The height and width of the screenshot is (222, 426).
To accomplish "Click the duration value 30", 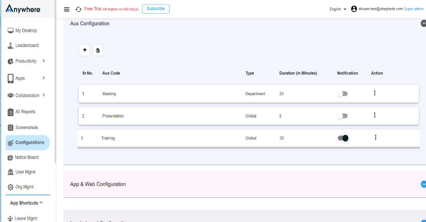I will [x=282, y=138].
